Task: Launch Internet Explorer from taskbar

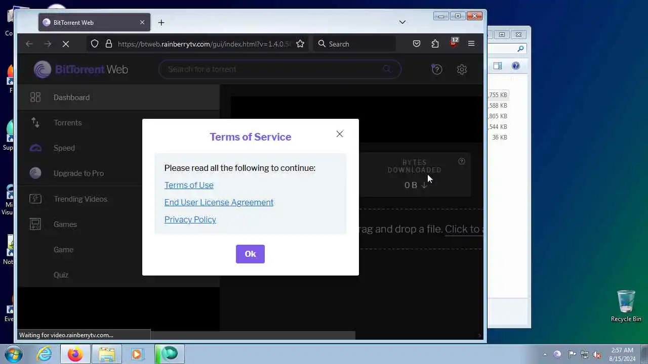Action: pyautogui.click(x=45, y=353)
